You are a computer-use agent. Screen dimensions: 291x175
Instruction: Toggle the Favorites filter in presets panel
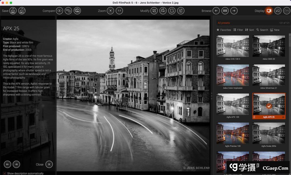[224, 30]
